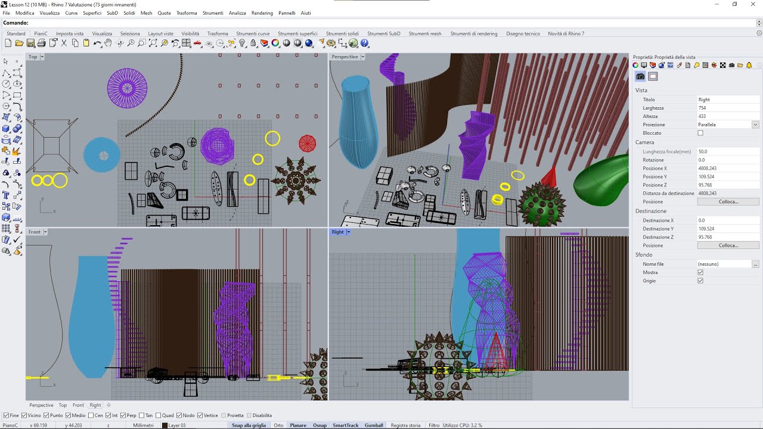Select the arrow pointer tool
The image size is (763, 429).
coord(5,61)
